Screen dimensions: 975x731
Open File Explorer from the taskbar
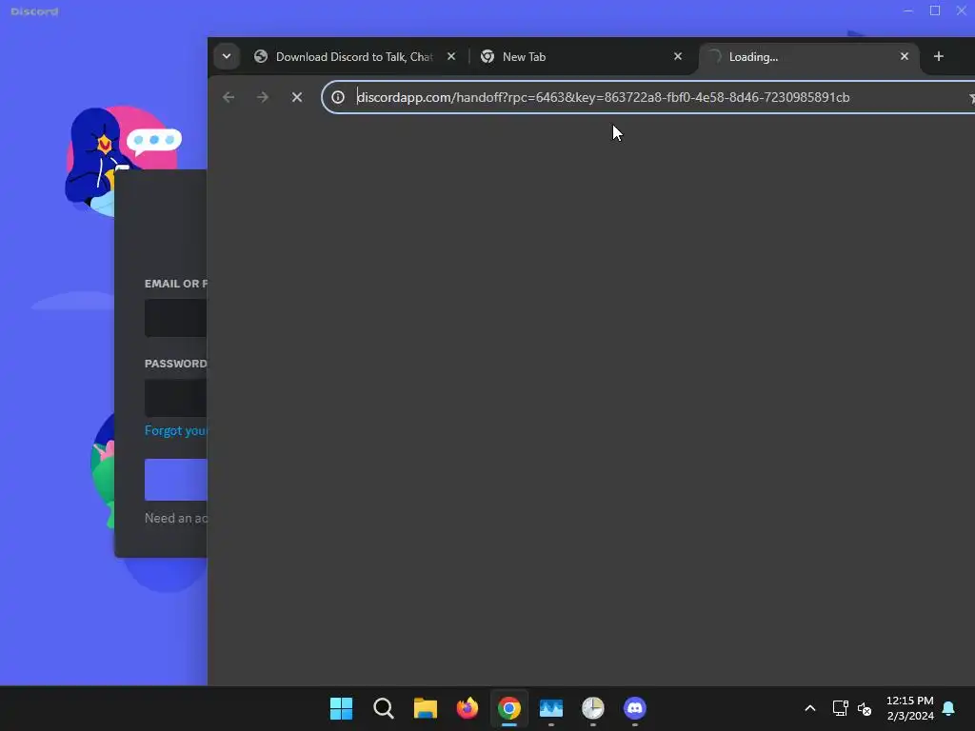[426, 708]
